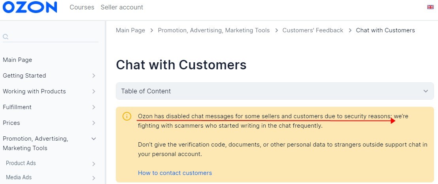
Task: Collapse Promotion, Advertising, Marketing Tools section
Action: coord(94,139)
